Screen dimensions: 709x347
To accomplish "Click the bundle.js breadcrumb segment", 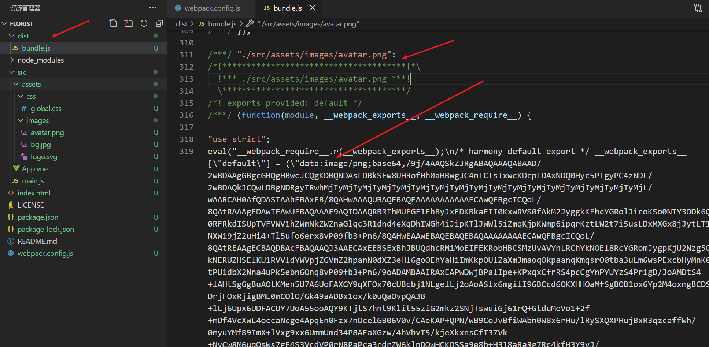I will (222, 24).
